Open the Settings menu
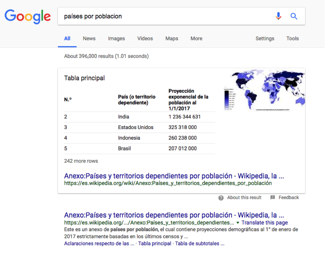Viewport: 325px width, 254px height. pos(265,38)
